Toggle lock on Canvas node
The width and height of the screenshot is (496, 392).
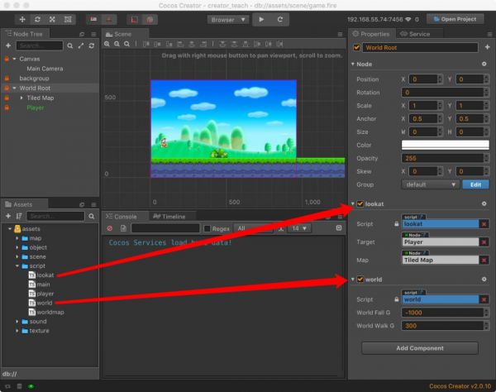[x=7, y=59]
